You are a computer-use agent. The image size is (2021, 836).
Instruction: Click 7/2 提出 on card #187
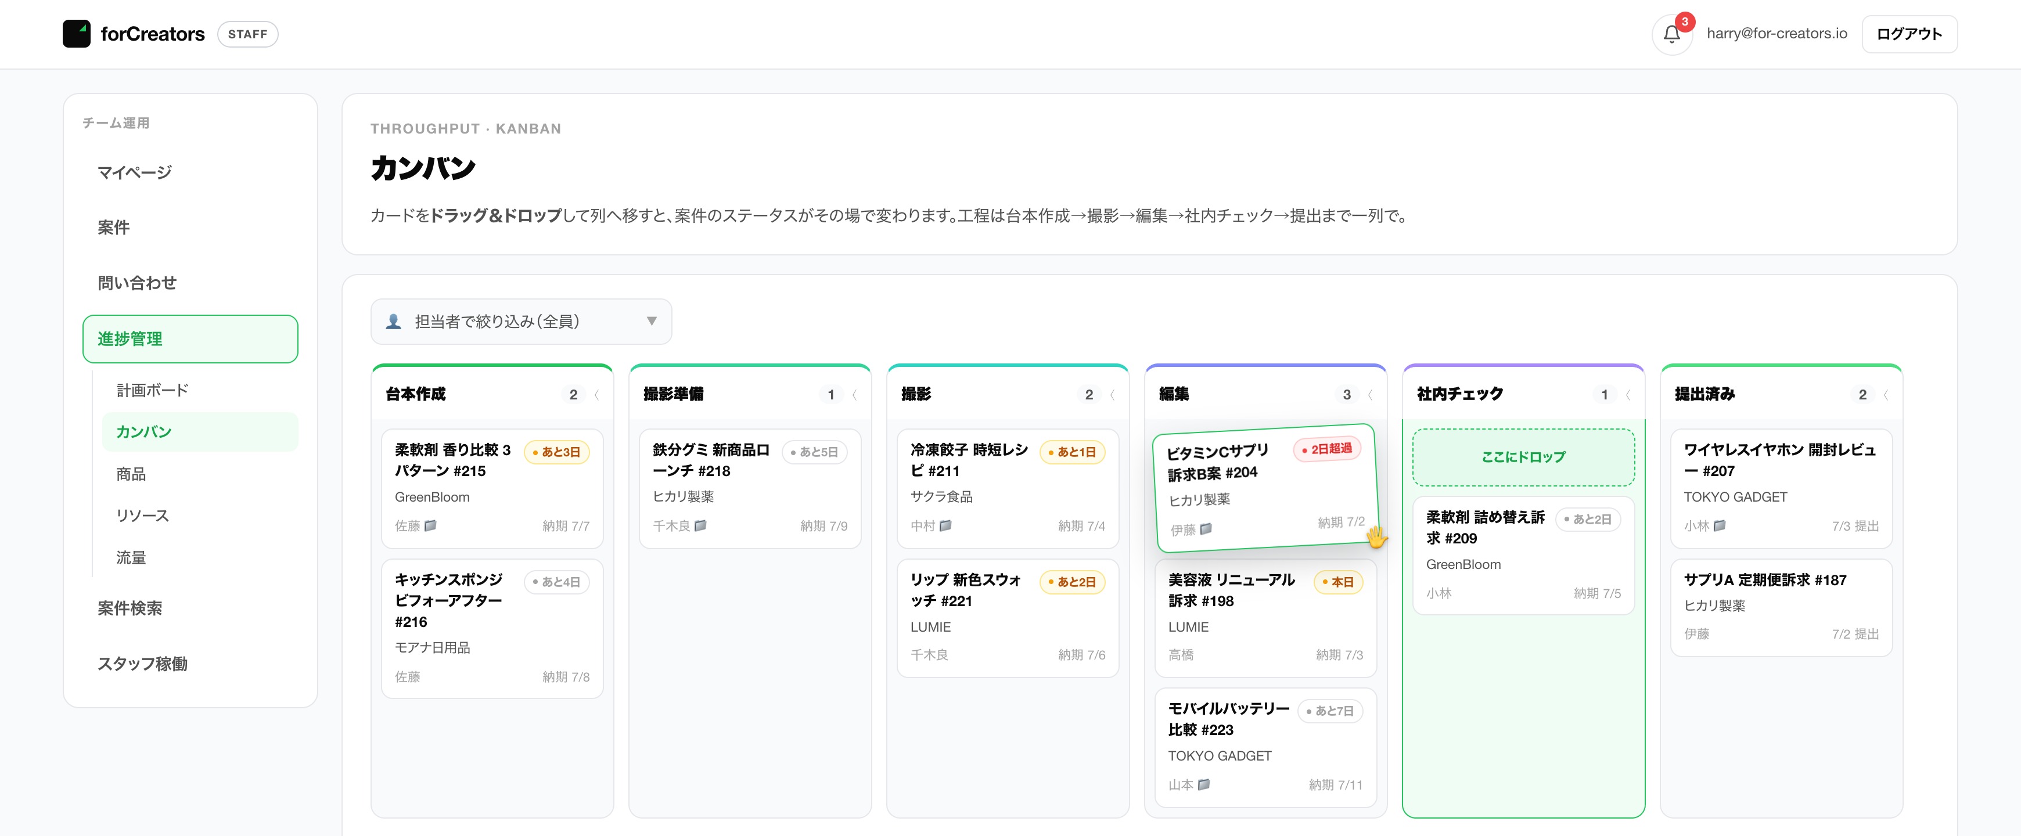(x=1855, y=633)
